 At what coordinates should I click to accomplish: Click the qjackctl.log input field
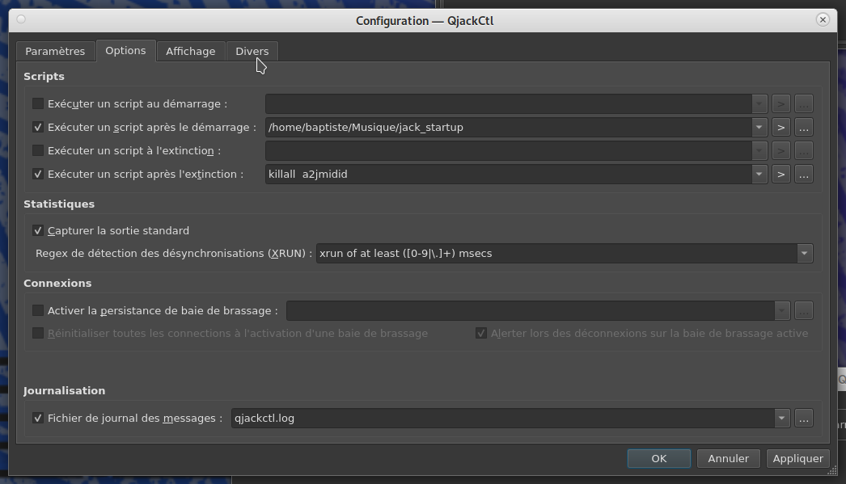[503, 419]
